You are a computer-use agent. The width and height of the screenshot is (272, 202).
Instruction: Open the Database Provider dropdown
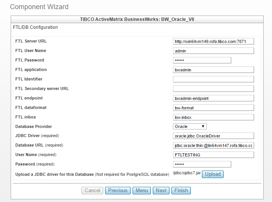pyautogui.click(x=190, y=126)
